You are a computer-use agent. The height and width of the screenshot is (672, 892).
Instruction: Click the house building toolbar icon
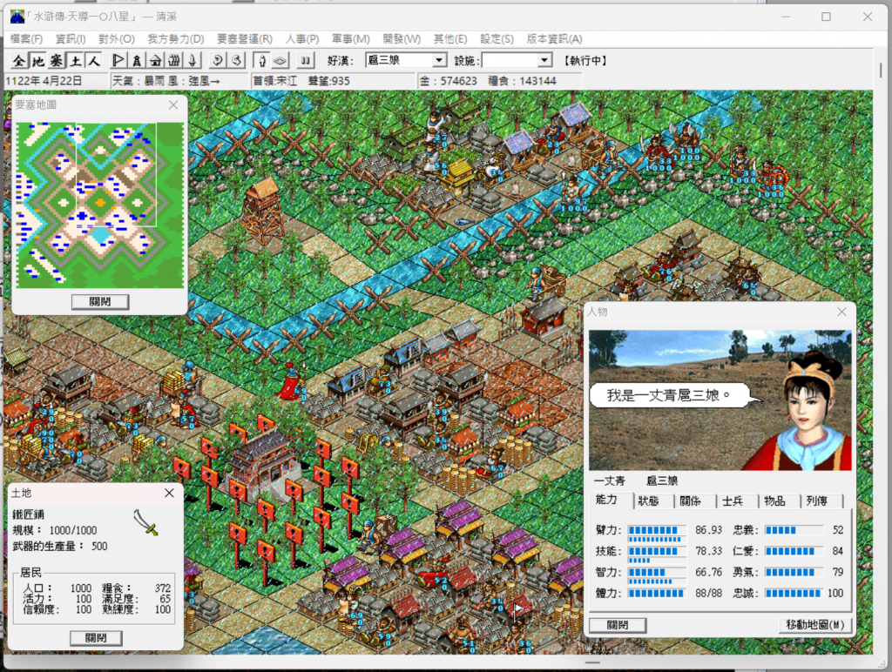pos(155,60)
